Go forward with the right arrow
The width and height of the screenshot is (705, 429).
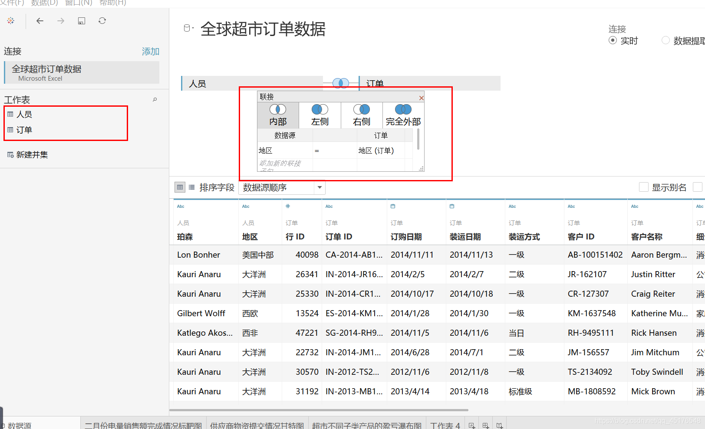click(x=61, y=21)
